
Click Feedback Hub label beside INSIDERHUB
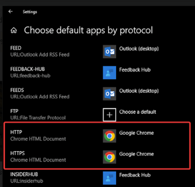pos(135,175)
